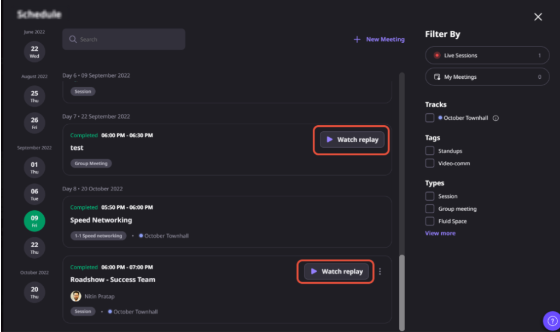Expand types with View more
560x332 pixels.
(x=440, y=233)
